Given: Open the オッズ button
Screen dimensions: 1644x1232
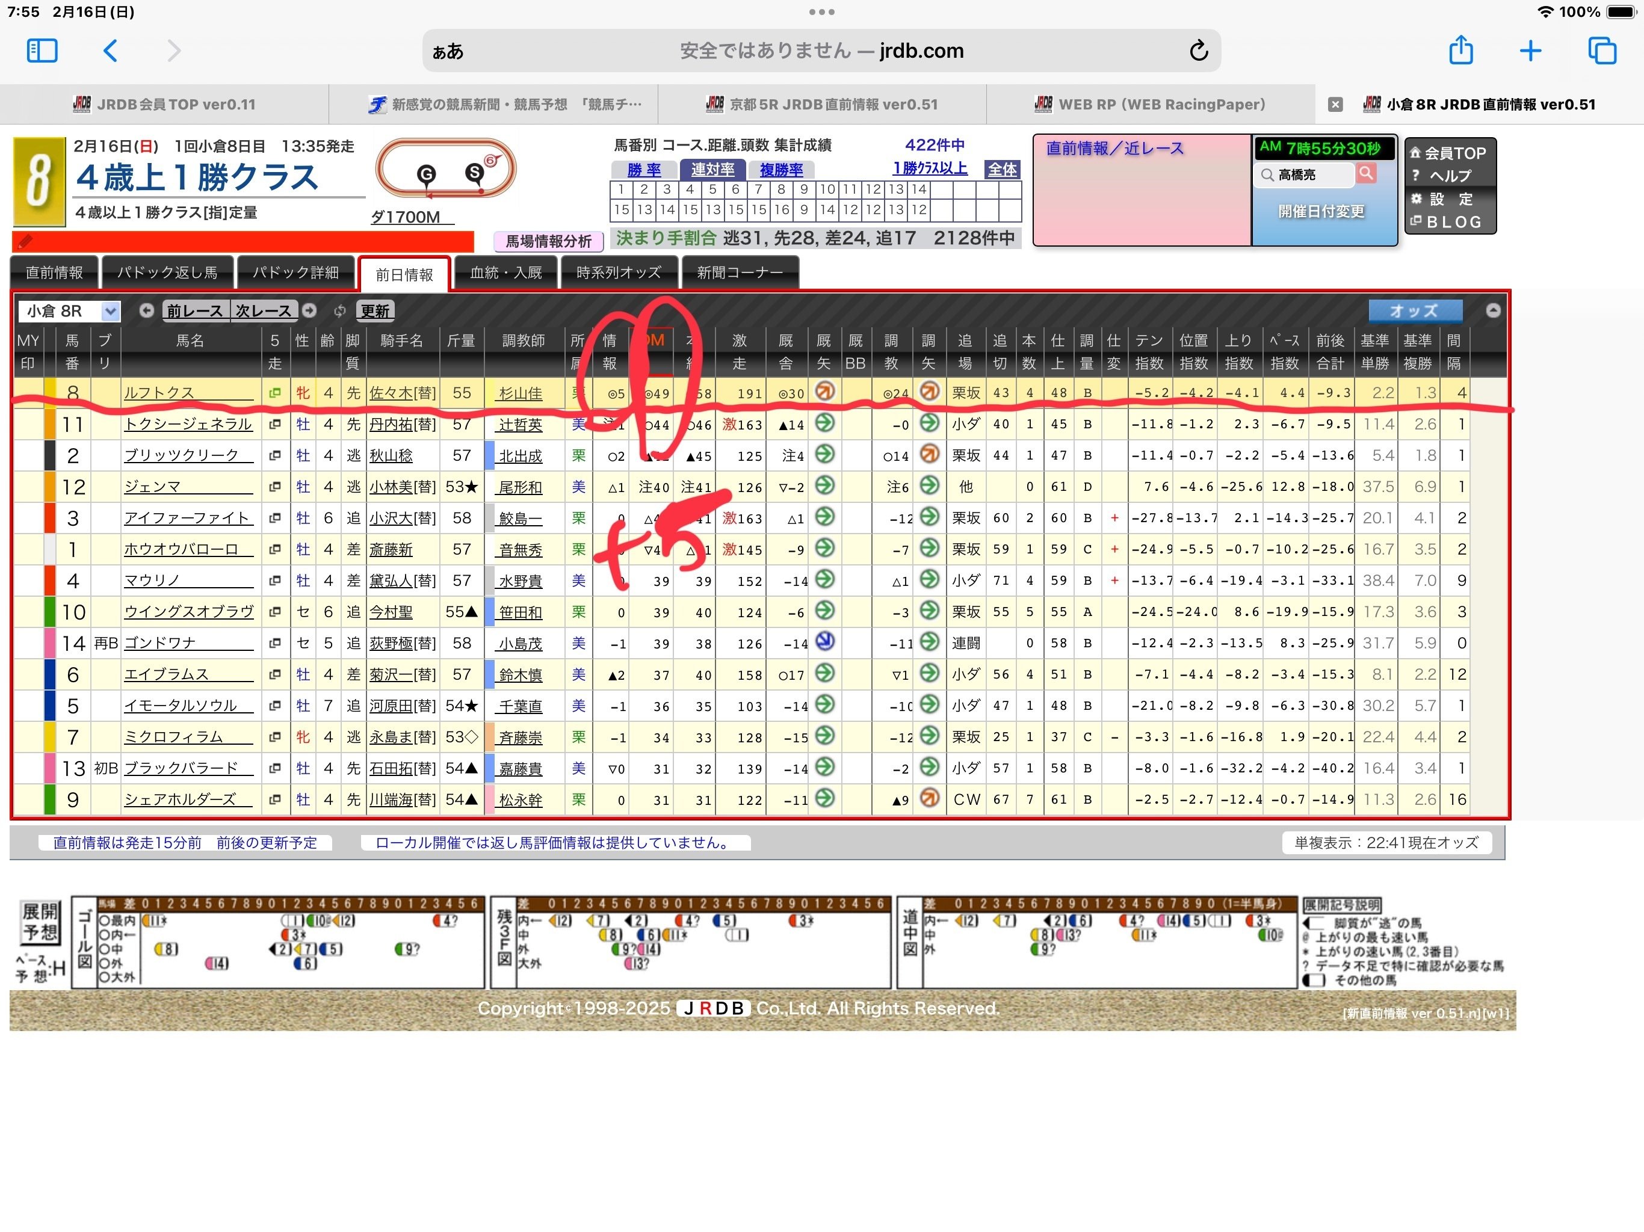Looking at the screenshot, I should tap(1414, 310).
